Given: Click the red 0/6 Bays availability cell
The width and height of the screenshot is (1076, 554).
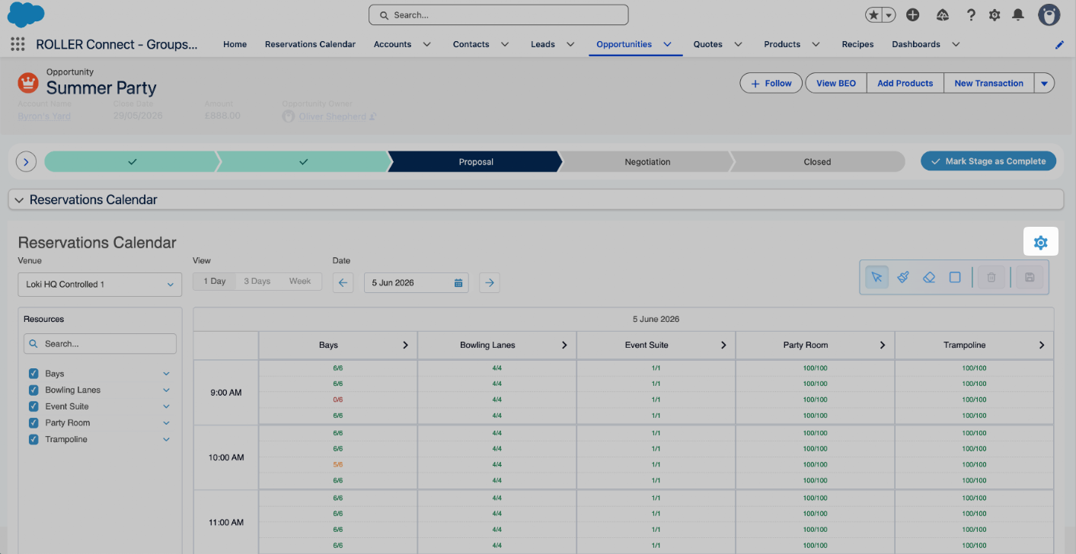Looking at the screenshot, I should click(x=338, y=400).
